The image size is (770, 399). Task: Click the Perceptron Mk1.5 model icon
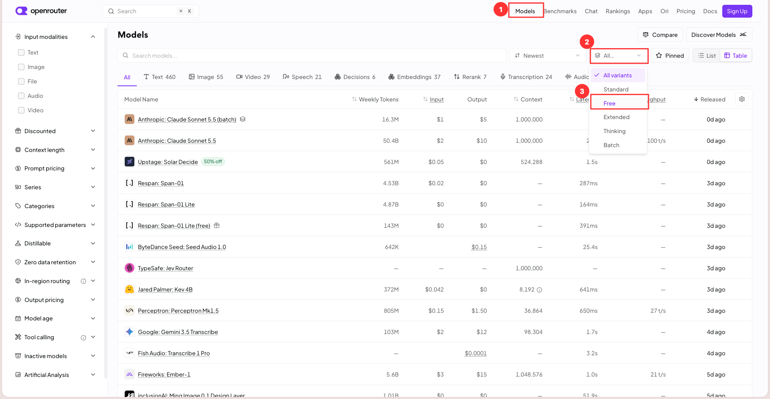coord(130,310)
